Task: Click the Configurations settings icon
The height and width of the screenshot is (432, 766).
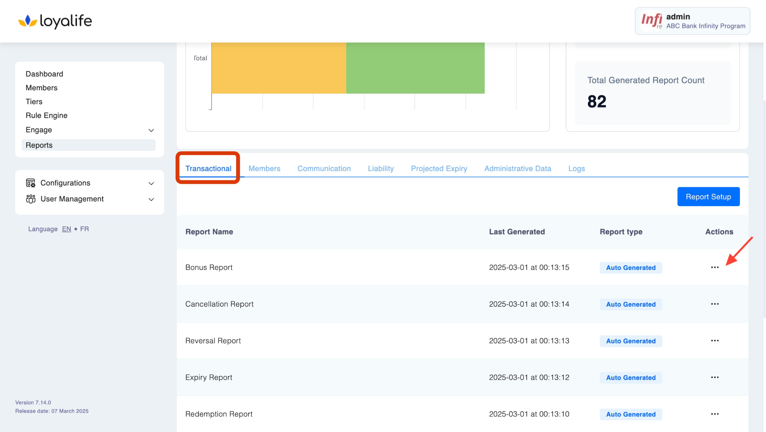Action: 30,183
